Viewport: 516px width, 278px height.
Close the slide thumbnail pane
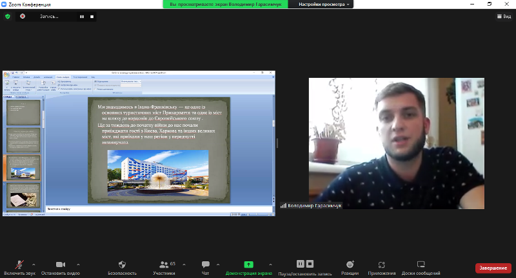tap(43, 97)
